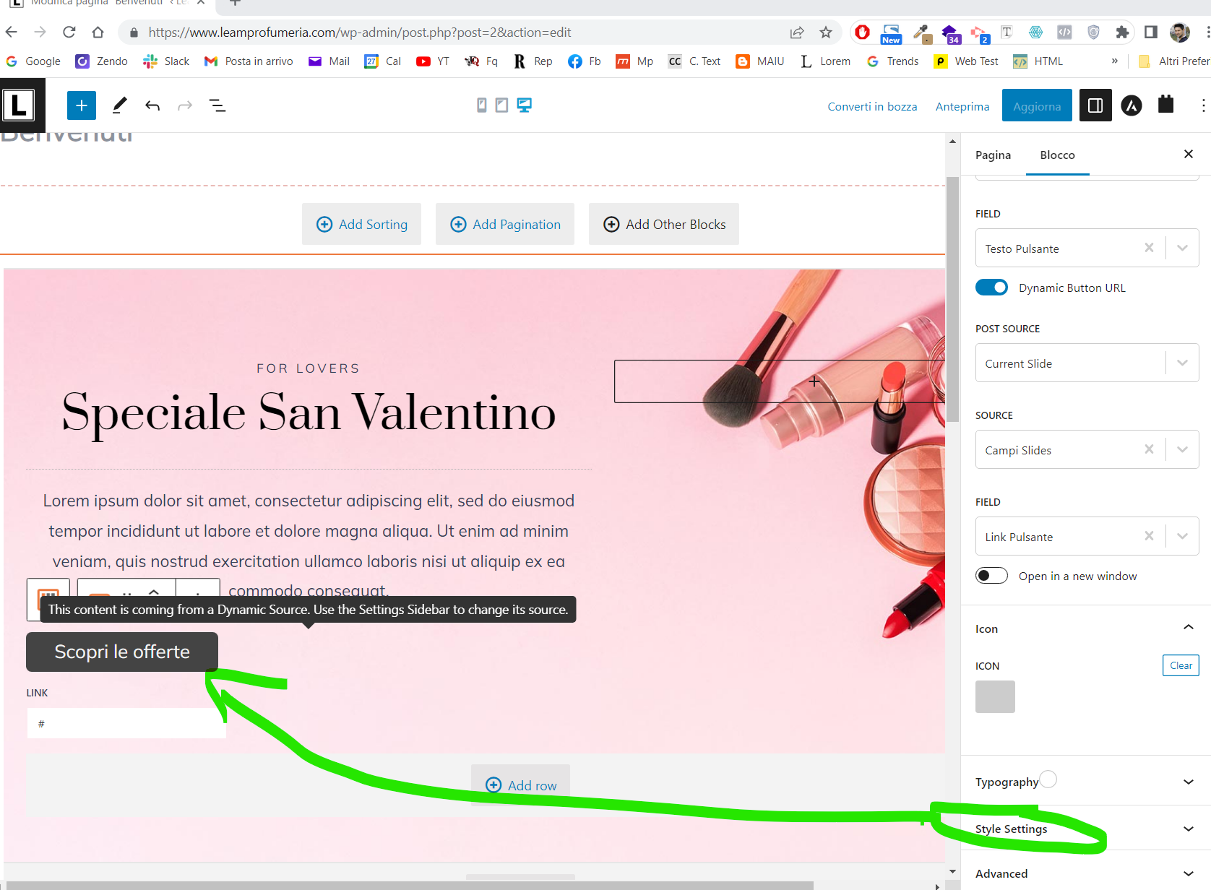Open the Web Test bookmark
Screen dimensions: 1211x890
966,61
